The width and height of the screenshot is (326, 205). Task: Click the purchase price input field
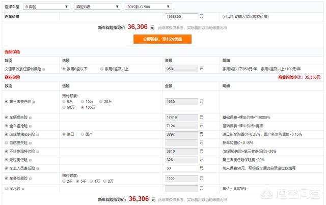181,16
